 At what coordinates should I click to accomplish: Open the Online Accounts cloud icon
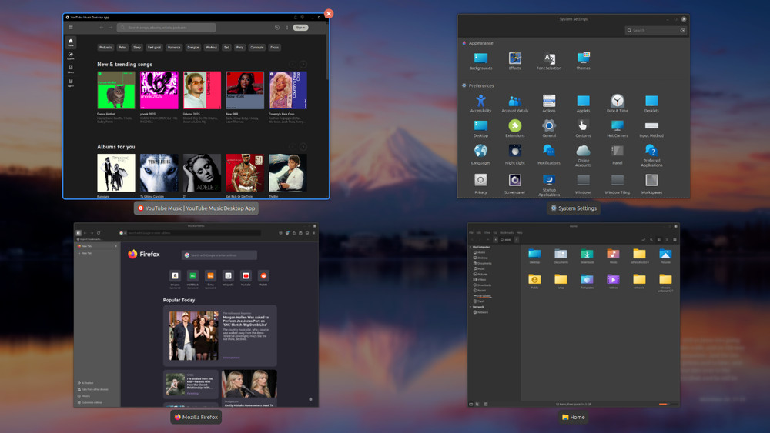pyautogui.click(x=583, y=151)
